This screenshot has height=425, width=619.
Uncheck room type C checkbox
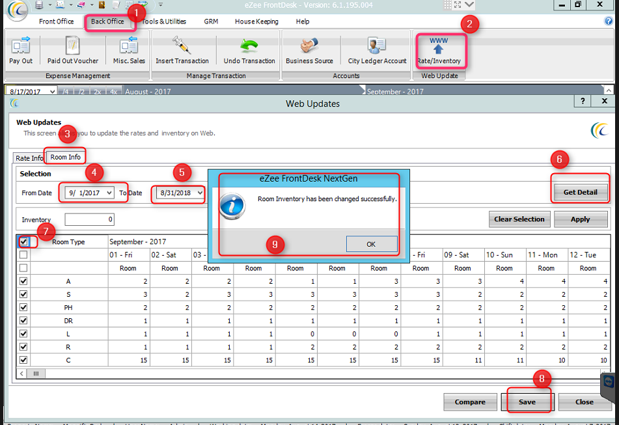tap(23, 360)
